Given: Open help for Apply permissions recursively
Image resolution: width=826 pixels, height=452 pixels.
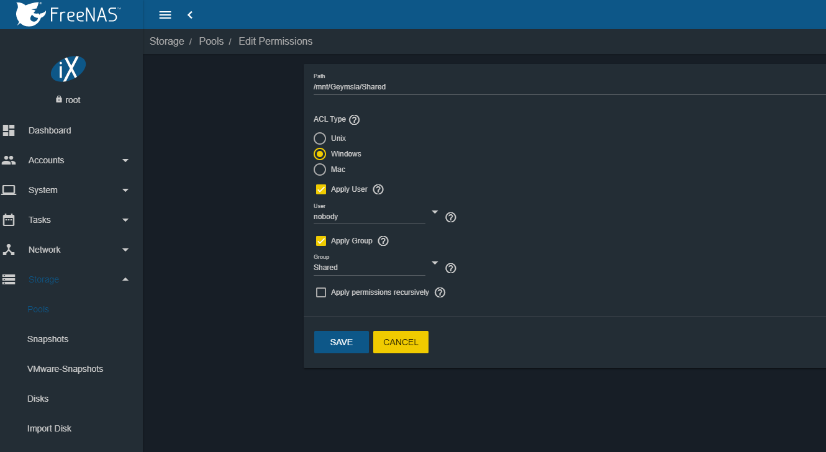Looking at the screenshot, I should 440,292.
